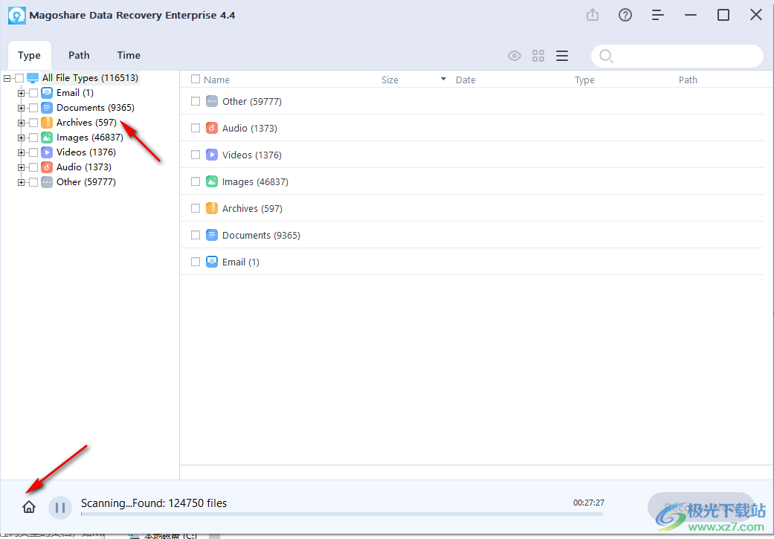
Task: Tick the Videos (1376) list checkbox
Action: (x=196, y=155)
